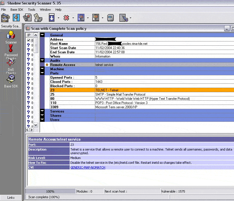Click the Closed Ports value 1443

[x=99, y=82]
